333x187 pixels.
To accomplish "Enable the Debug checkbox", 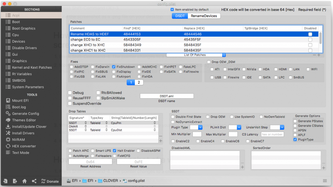I will pos(70,93).
